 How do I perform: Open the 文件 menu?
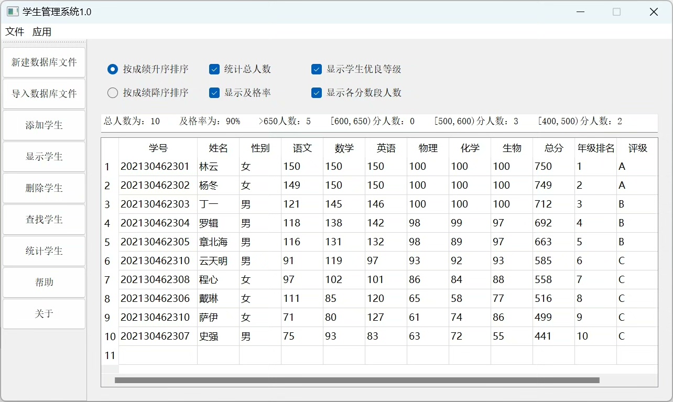point(15,32)
